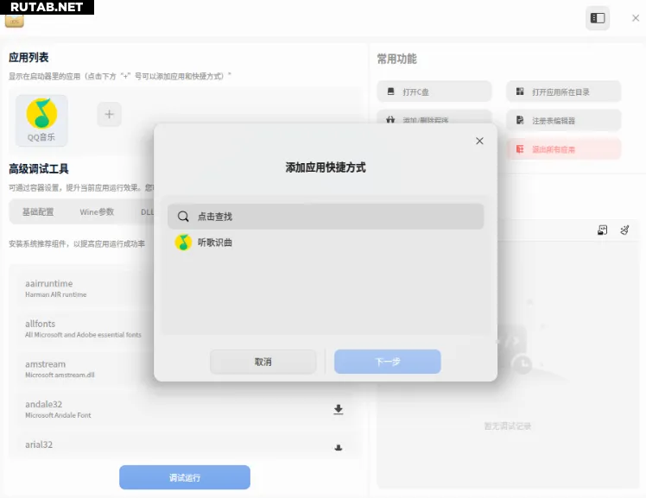Click the 应用列表 heading
The image size is (646, 498).
[x=28, y=57]
